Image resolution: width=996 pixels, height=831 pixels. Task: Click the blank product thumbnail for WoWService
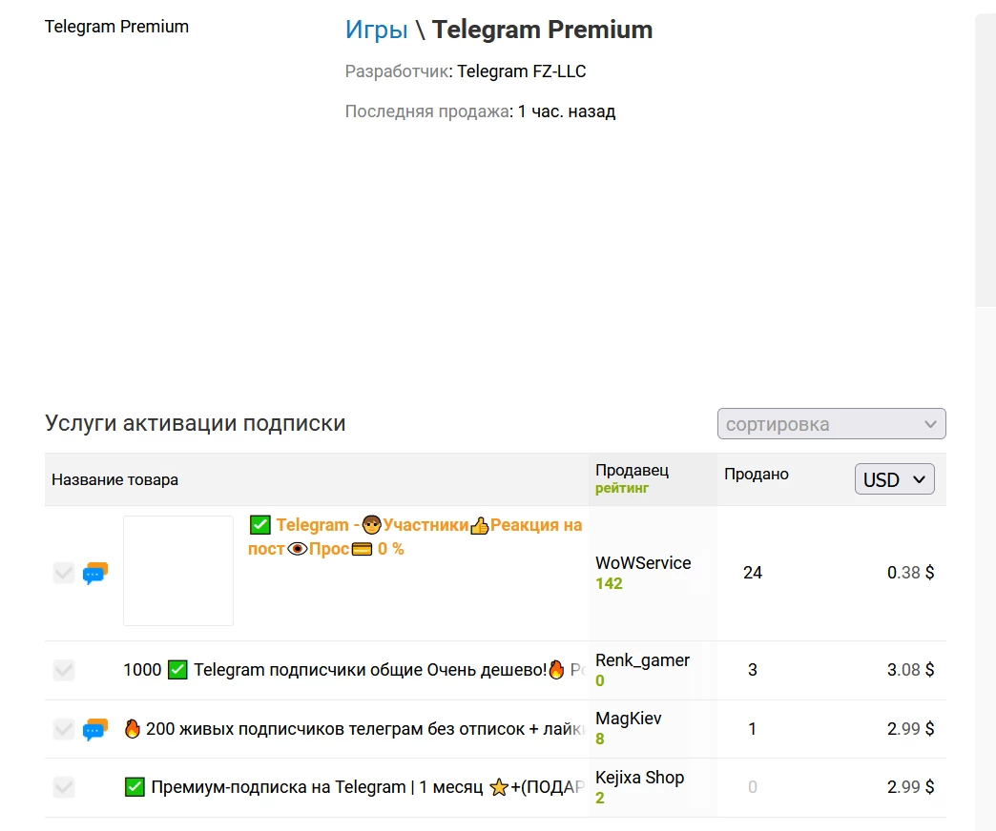[178, 571]
